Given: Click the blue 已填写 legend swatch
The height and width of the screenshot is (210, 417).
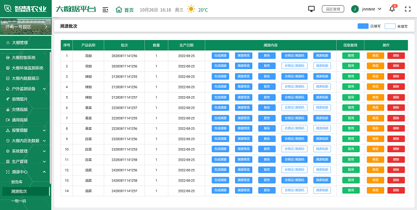Looking at the screenshot, I should 362,25.
